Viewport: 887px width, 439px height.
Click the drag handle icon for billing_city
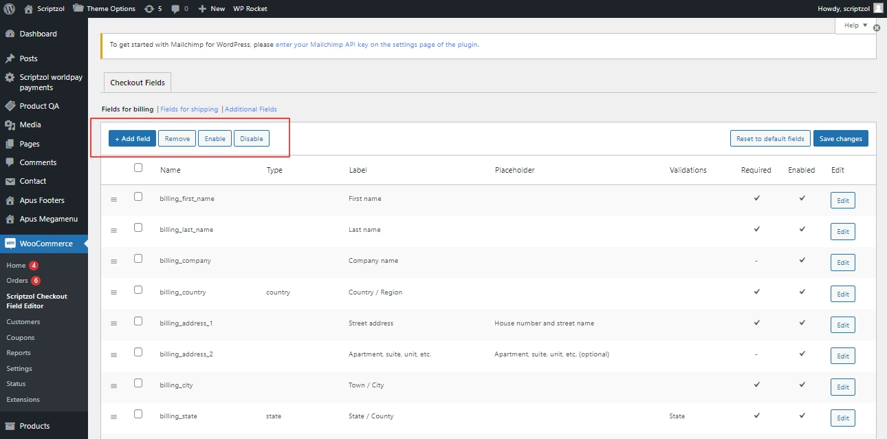point(114,385)
